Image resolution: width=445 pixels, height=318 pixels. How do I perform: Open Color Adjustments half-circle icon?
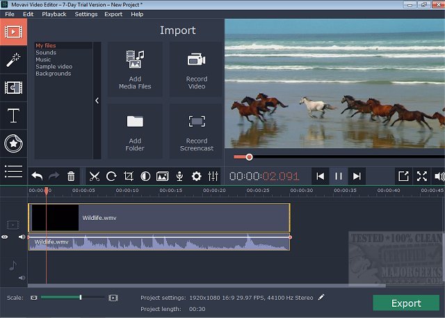tap(145, 177)
